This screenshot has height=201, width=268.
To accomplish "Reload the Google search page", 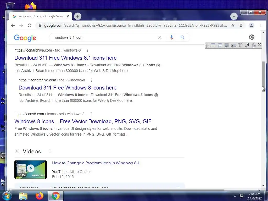I will point(30,25).
